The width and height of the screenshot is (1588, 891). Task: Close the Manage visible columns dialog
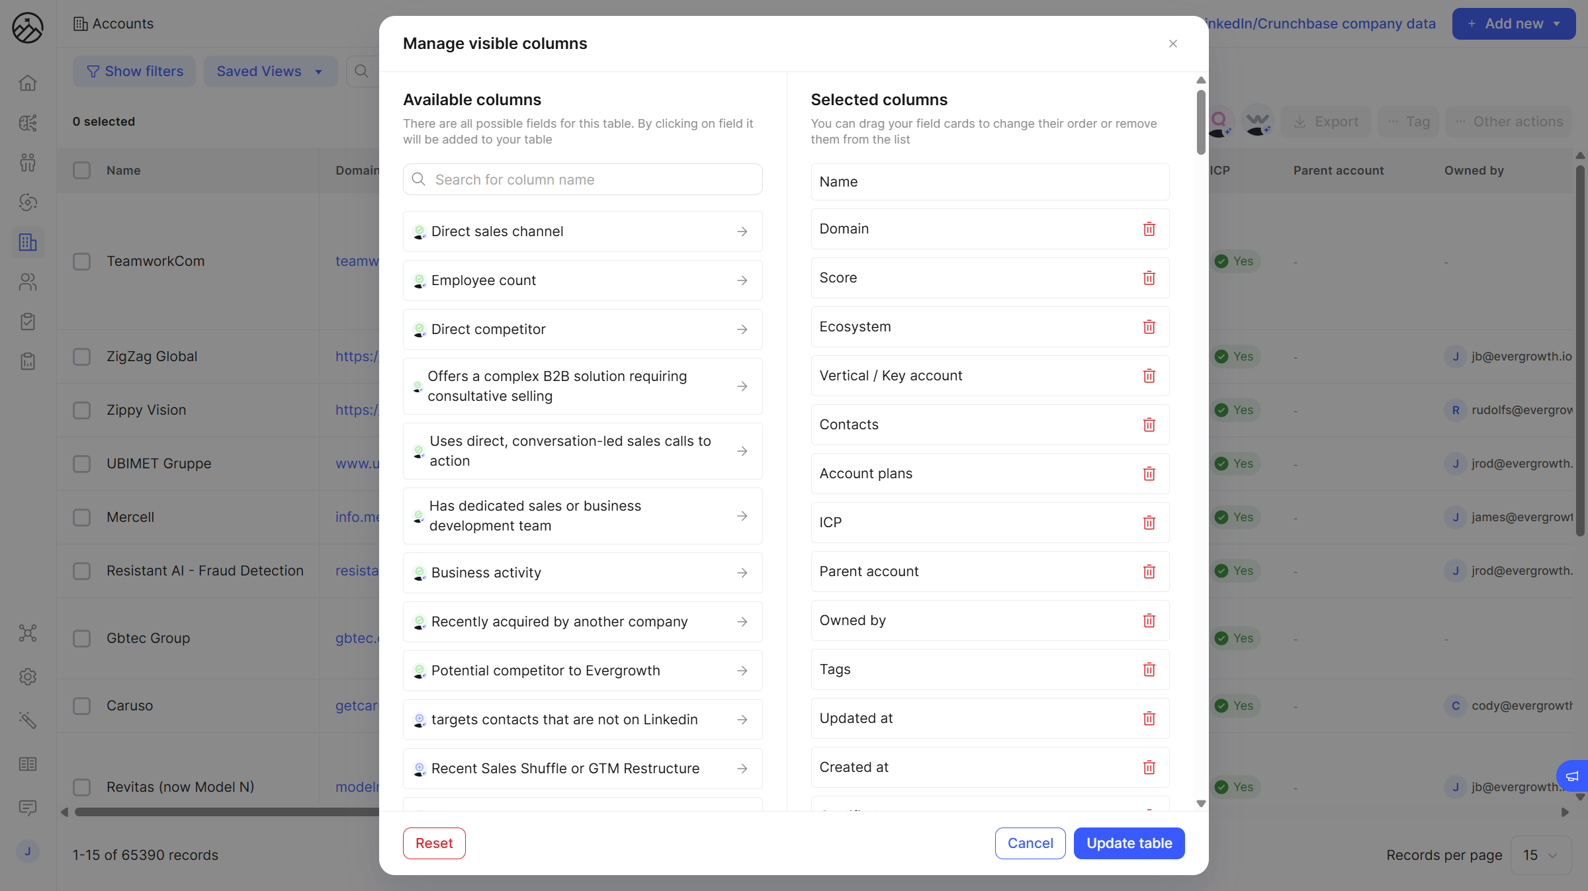click(x=1172, y=44)
